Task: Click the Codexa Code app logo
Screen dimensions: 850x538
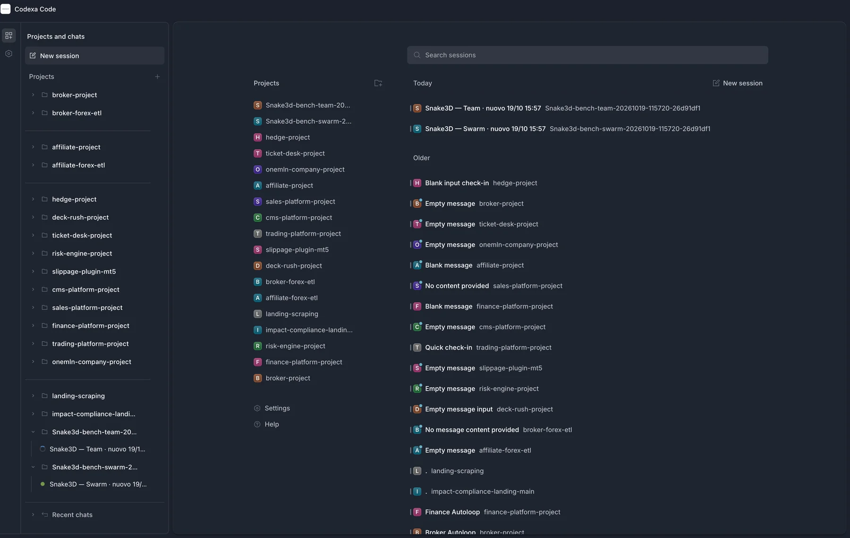Action: click(x=6, y=9)
